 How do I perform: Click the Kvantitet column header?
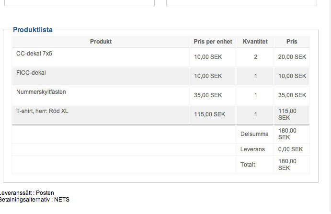click(x=255, y=42)
